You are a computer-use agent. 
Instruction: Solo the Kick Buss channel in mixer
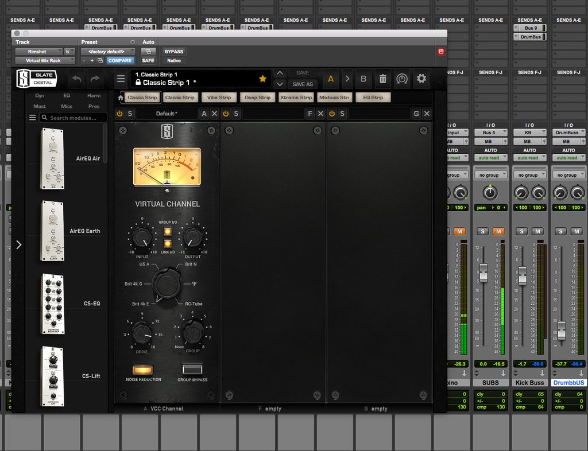click(521, 231)
